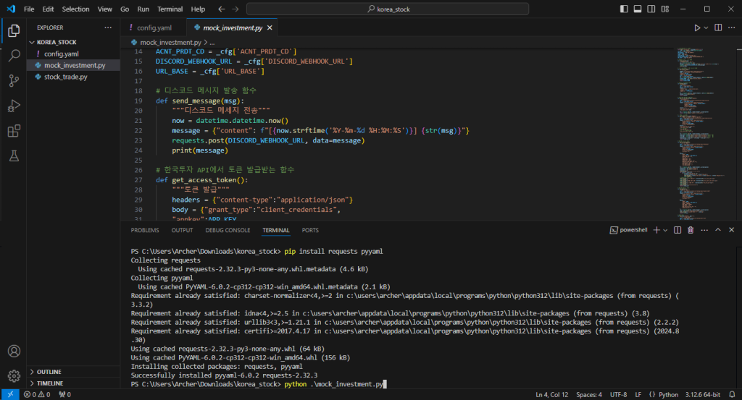
Task: Toggle Secondary Side Bar visibility
Action: click(x=651, y=9)
